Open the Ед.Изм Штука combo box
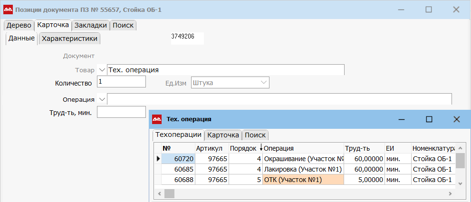Screen dimensions: 471x202 coord(230,83)
